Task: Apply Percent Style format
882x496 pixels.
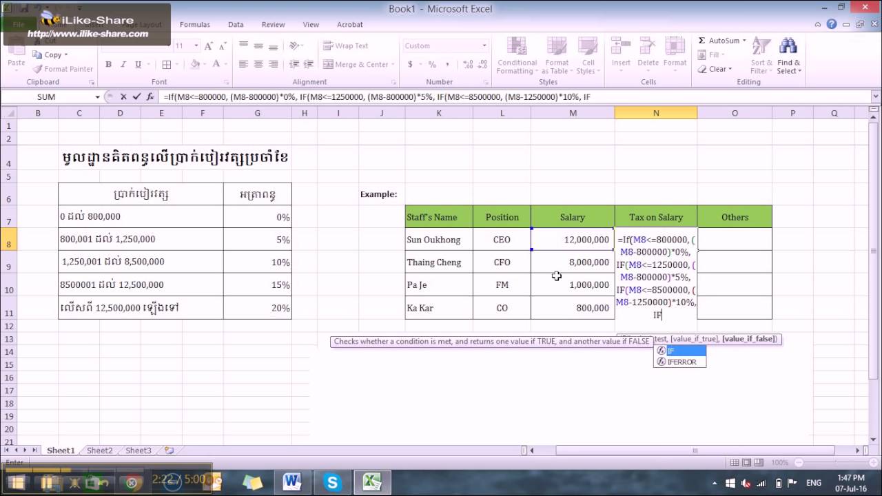Action: coord(432,64)
